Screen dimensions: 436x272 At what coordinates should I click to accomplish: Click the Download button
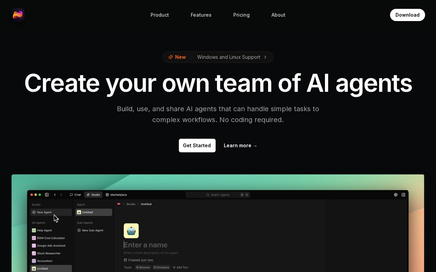[x=407, y=15]
